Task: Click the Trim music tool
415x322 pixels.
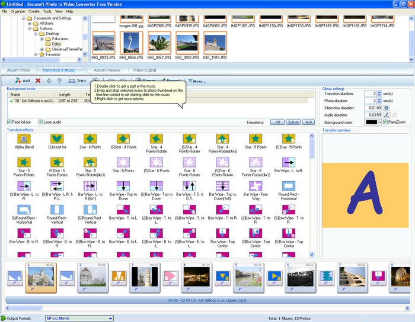Action: click(x=77, y=80)
